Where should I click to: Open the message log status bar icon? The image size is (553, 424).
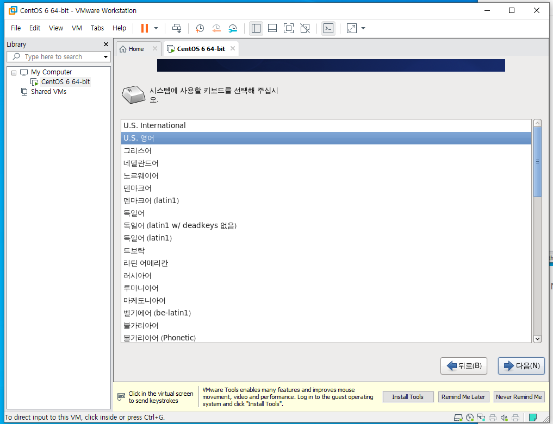(533, 417)
